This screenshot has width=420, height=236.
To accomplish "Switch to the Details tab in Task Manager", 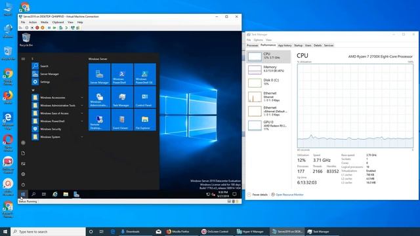I will click(318, 45).
